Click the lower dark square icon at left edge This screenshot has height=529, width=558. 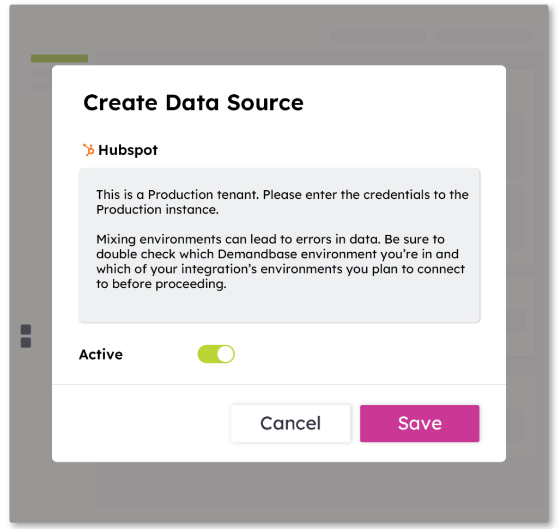click(x=26, y=343)
